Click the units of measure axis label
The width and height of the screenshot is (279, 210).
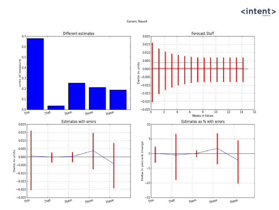coord(21,73)
